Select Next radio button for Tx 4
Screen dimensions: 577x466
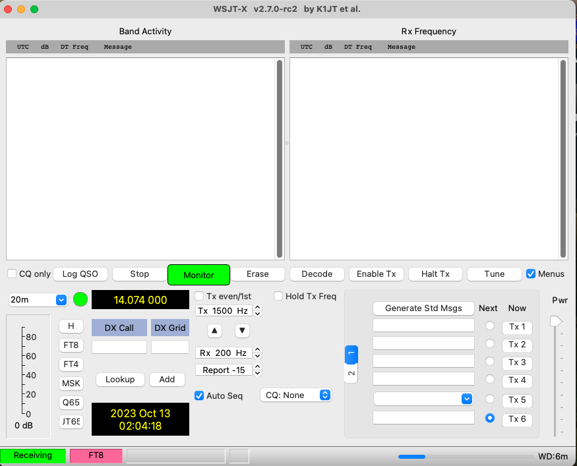490,379
